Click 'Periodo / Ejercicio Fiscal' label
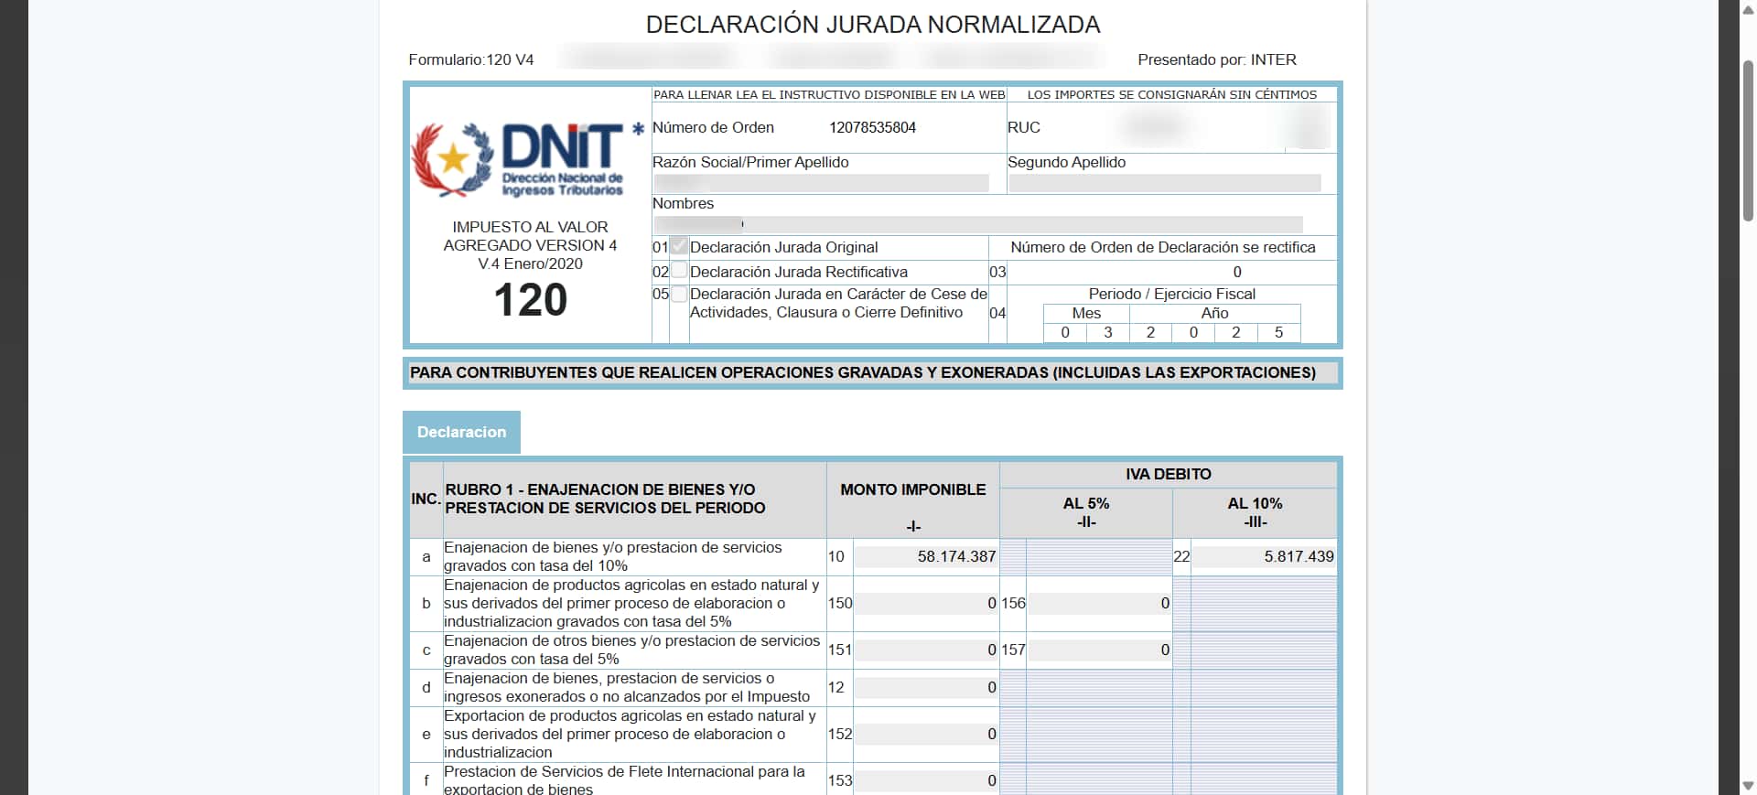This screenshot has width=1757, height=795. point(1171,294)
